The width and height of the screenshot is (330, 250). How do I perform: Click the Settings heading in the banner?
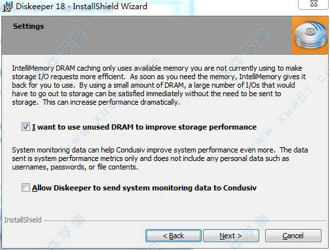point(28,26)
